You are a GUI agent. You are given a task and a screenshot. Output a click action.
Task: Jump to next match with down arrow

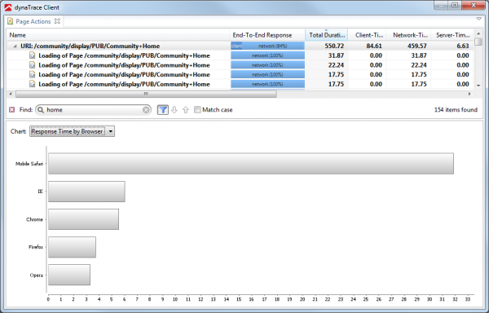pos(174,110)
